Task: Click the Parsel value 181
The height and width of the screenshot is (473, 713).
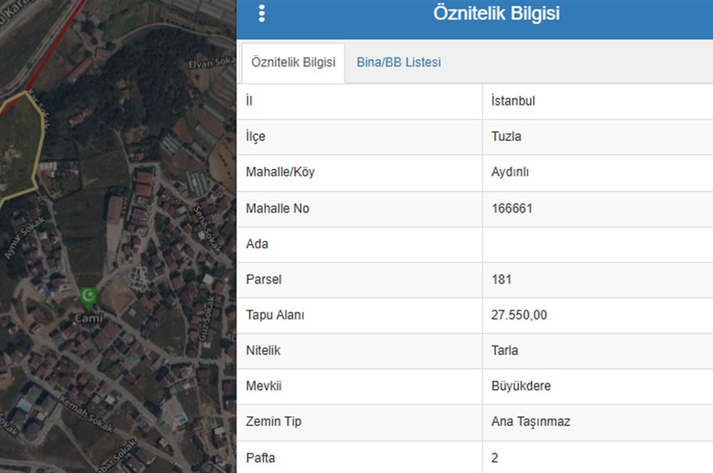Action: 501,279
